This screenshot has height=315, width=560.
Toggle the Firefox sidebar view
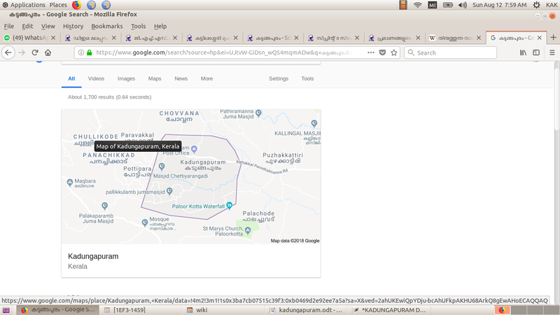pyautogui.click(x=536, y=52)
